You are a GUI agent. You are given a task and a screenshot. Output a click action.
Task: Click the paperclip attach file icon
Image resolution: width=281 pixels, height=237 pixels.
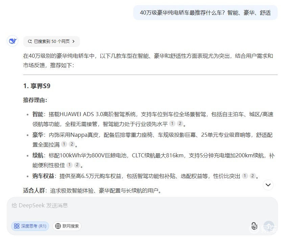tap(254, 226)
